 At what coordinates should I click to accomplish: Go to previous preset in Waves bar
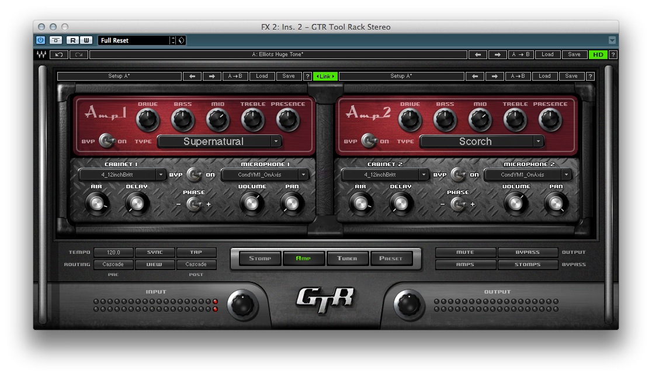point(478,54)
